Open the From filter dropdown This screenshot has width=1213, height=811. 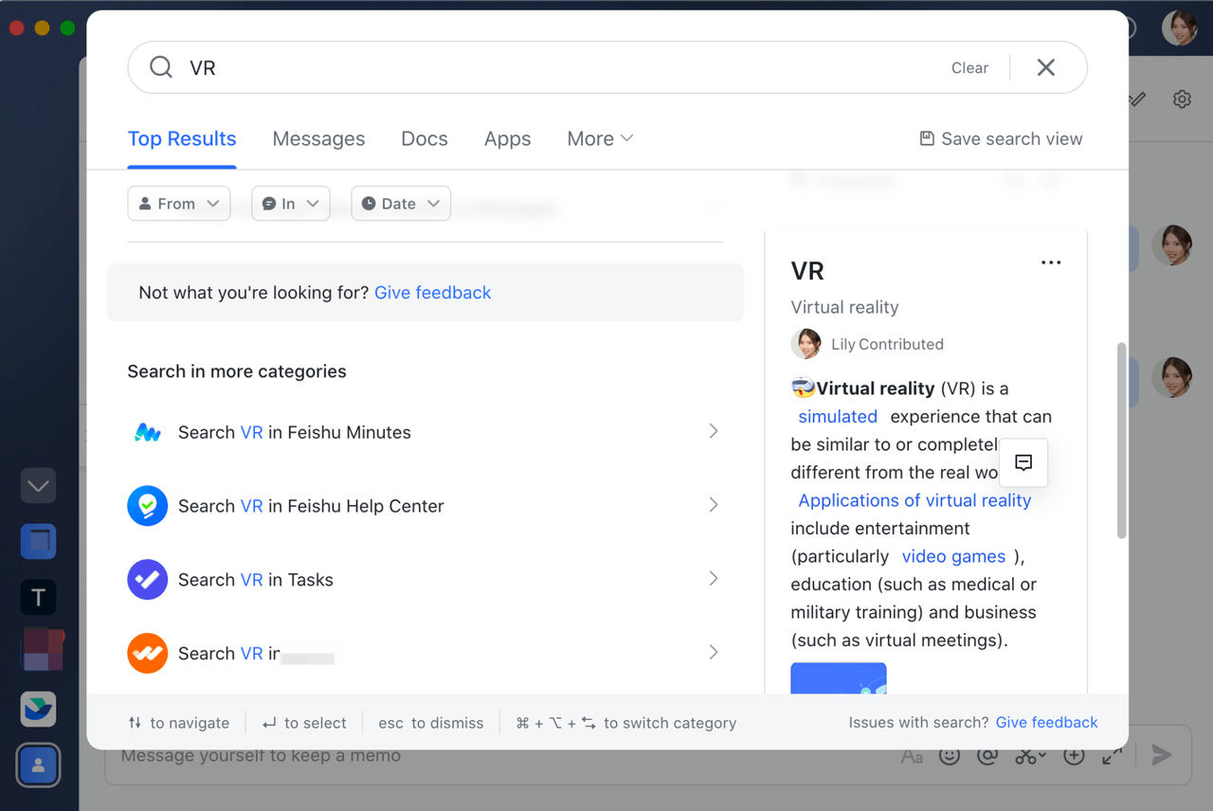tap(178, 203)
